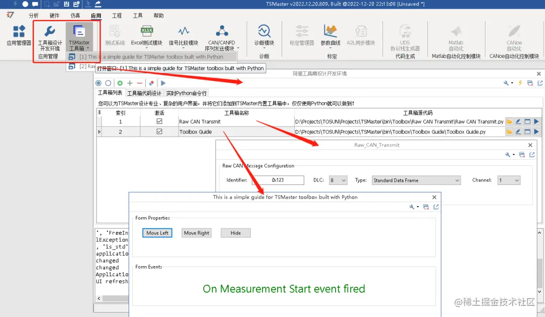Screen dimensions: 545x317
Task: Open the 应用管理器 application manager
Action: pyautogui.click(x=19, y=35)
